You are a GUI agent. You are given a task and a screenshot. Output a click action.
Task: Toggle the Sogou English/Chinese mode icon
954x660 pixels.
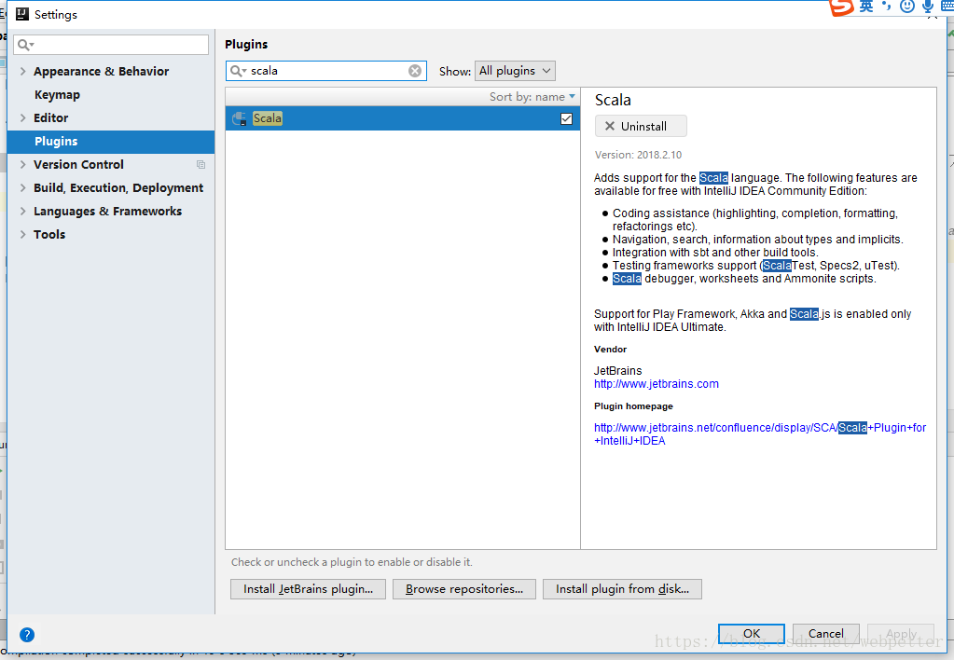pyautogui.click(x=866, y=7)
